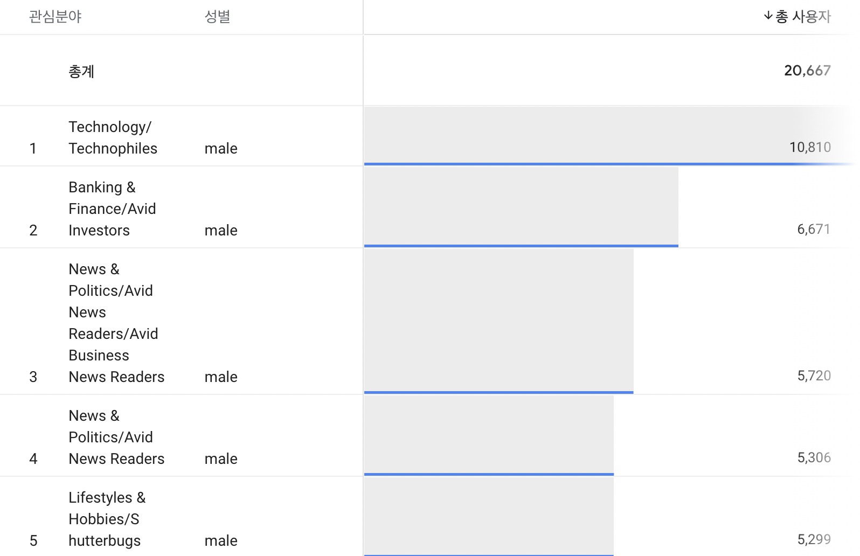Click the 6,671 users value
The image size is (860, 556).
[x=814, y=229]
